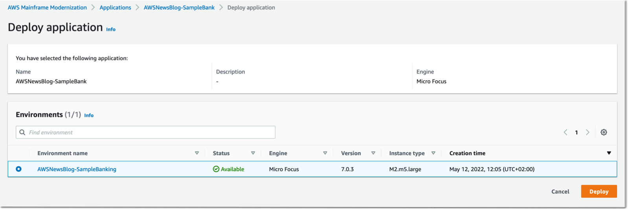Click application name AWSNewsBlog-SampleBank value
Screen dimensions: 628x209
point(51,81)
